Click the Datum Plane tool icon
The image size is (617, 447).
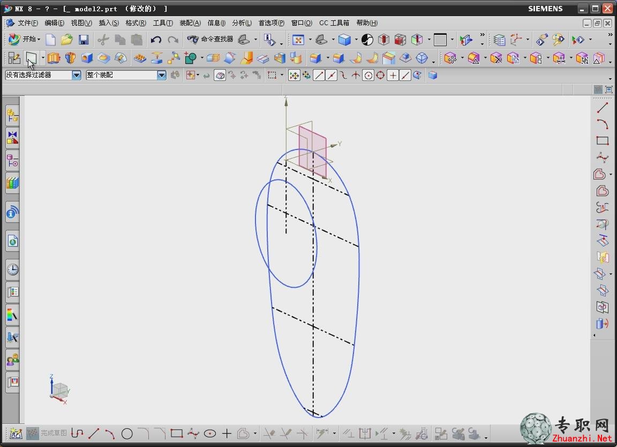(x=31, y=58)
